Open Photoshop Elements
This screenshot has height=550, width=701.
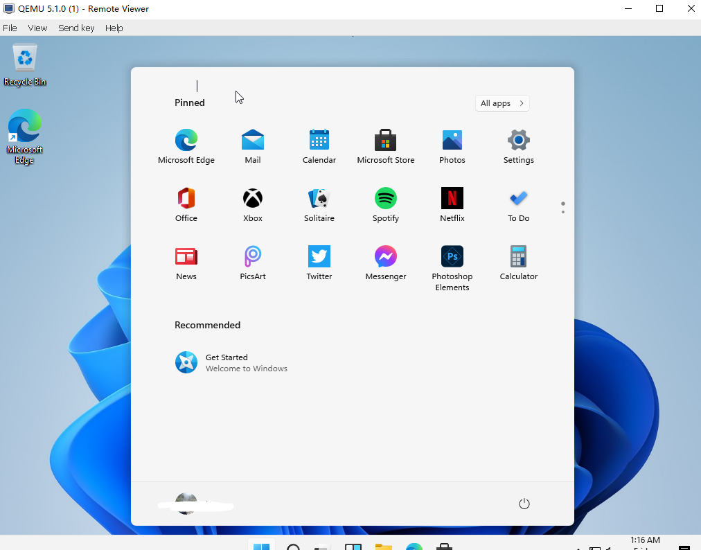tap(452, 263)
